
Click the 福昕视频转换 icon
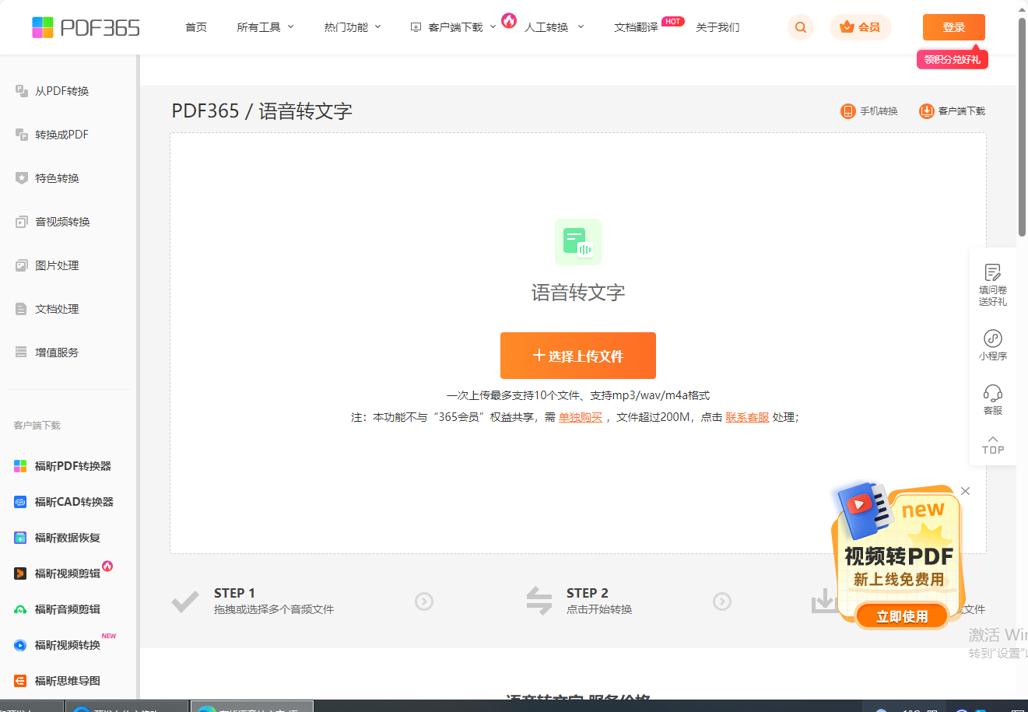20,645
